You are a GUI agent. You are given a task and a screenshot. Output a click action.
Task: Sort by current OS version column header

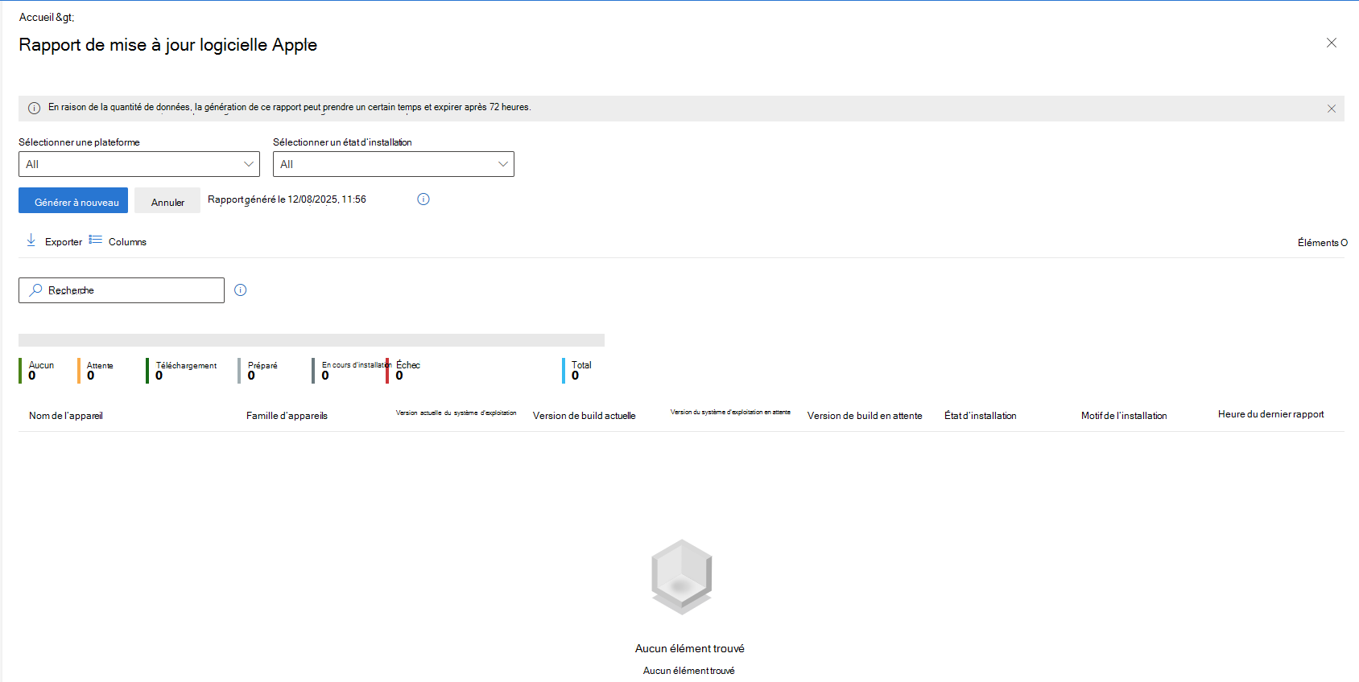[x=456, y=413]
